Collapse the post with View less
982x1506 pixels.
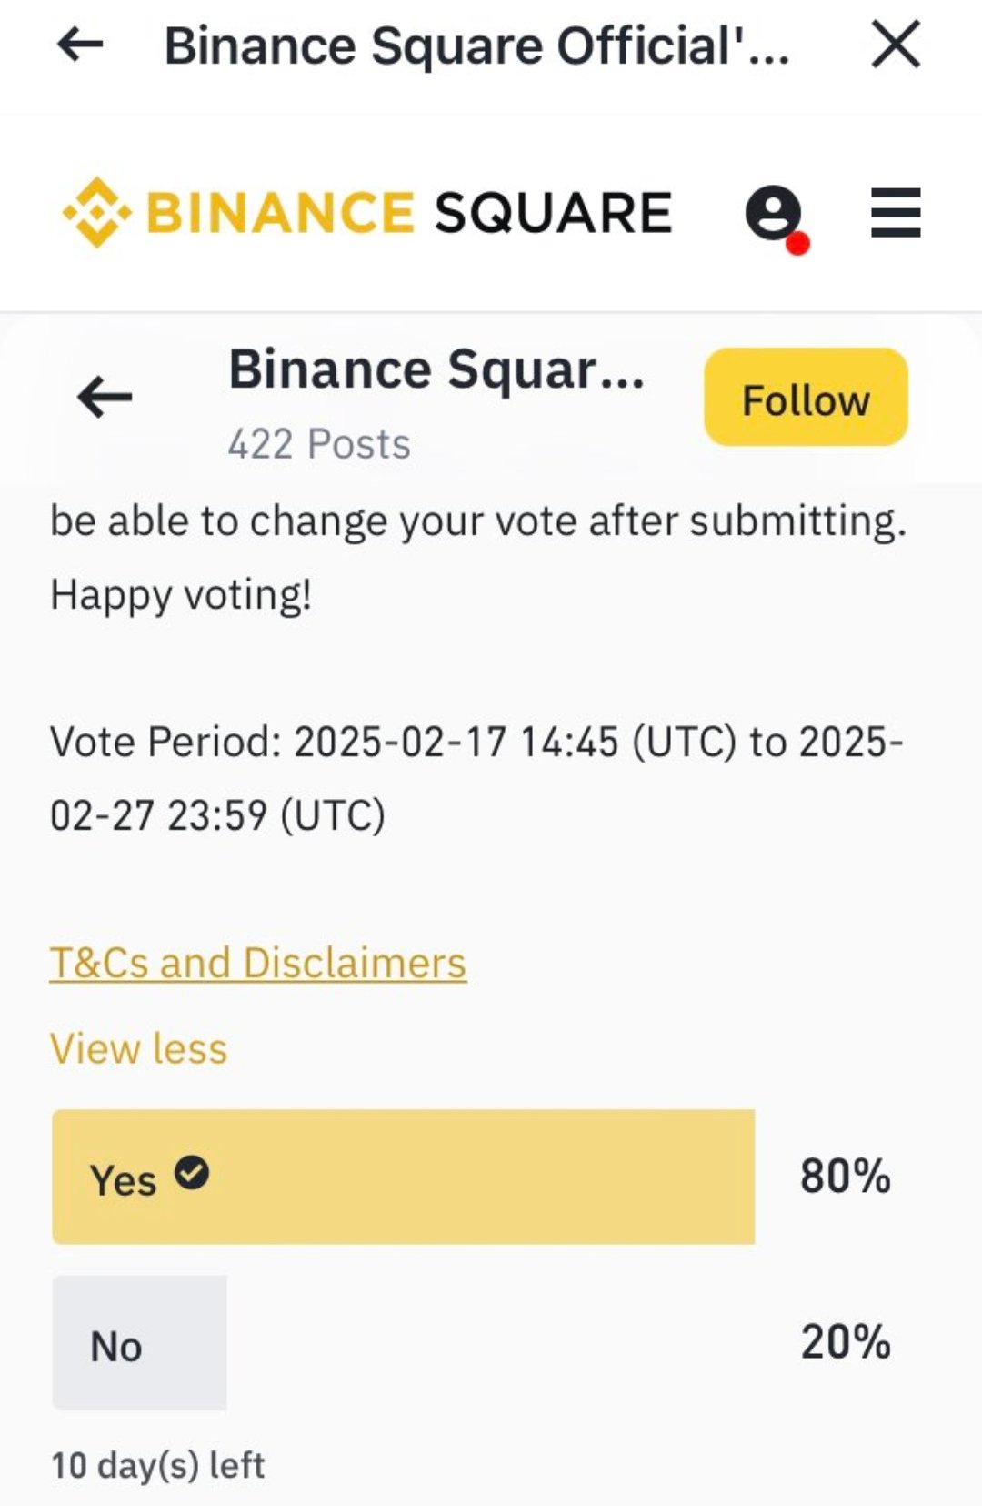point(138,1048)
